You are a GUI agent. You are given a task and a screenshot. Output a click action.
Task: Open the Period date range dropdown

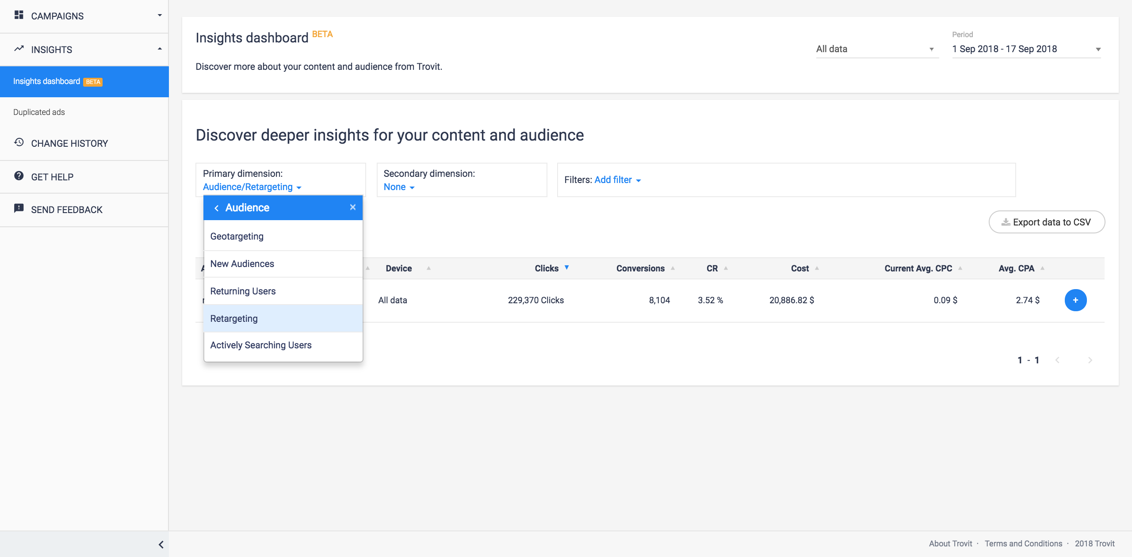(1026, 49)
